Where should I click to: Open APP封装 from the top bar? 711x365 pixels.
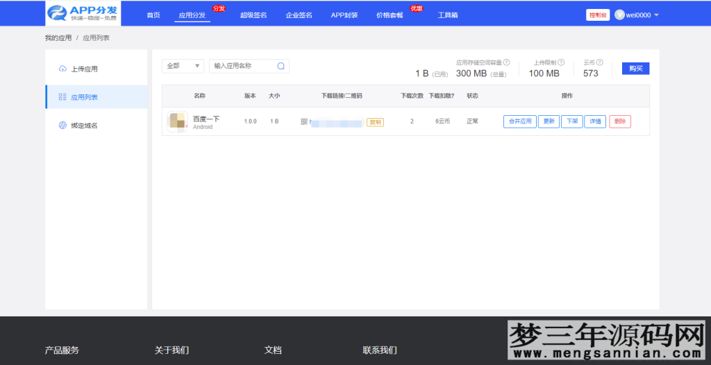click(344, 15)
